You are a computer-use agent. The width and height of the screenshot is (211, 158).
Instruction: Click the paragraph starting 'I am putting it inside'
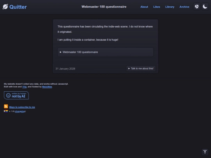point(88,40)
